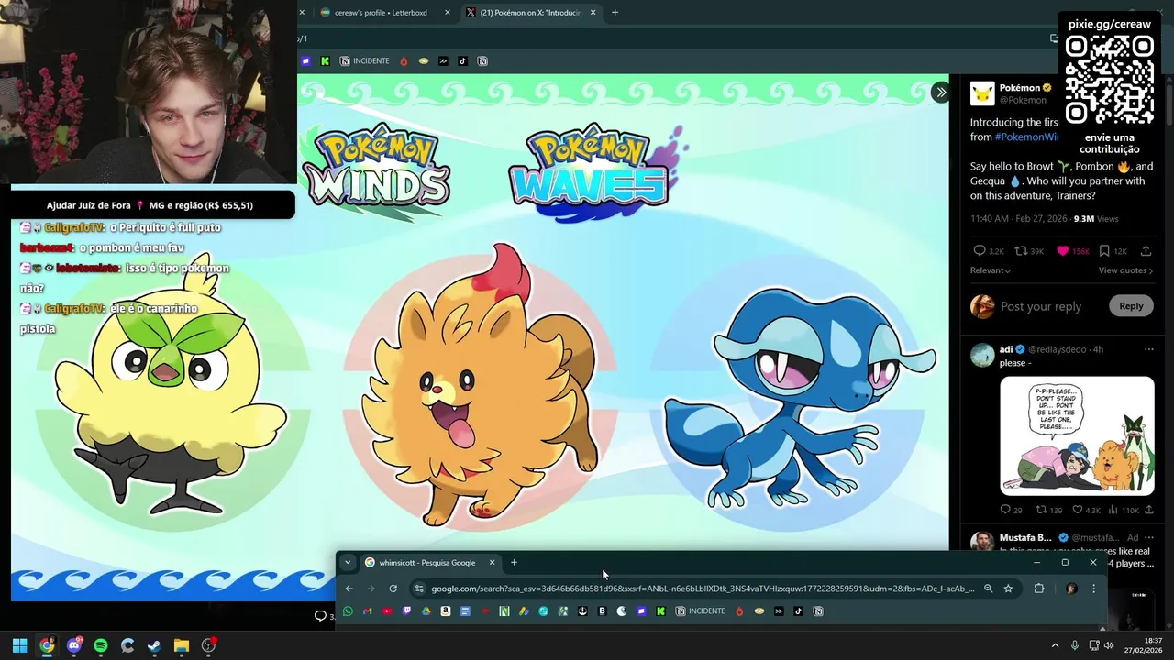Add a new tab in the front Chrome window
Viewport: 1174px width, 660px height.
[514, 563]
